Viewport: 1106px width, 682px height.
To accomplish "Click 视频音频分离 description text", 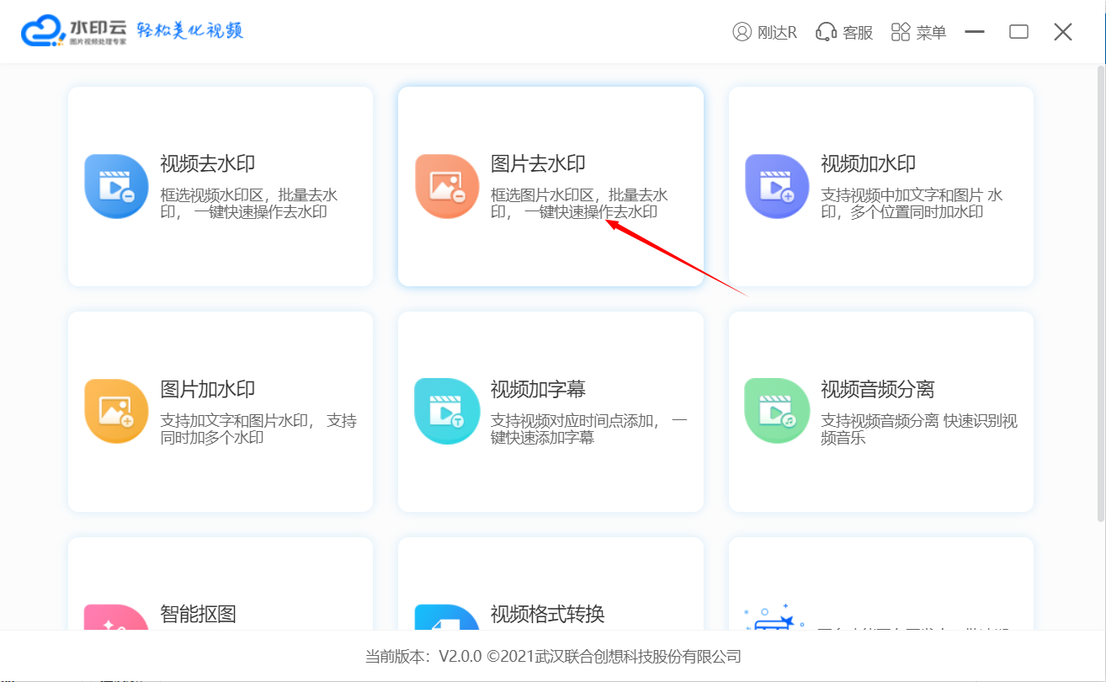I will tap(919, 429).
